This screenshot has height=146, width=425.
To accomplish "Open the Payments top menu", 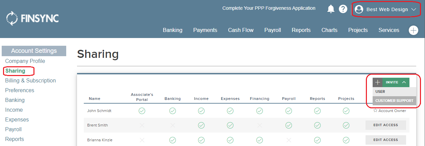I will 205,30.
